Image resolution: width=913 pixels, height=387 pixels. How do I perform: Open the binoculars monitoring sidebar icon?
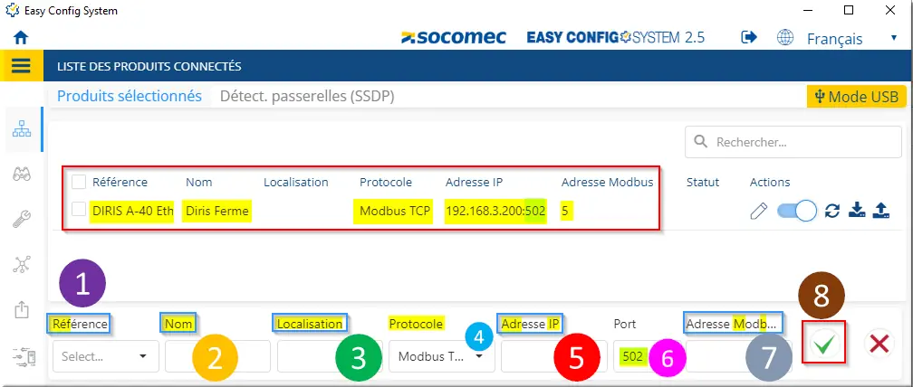coord(22,174)
